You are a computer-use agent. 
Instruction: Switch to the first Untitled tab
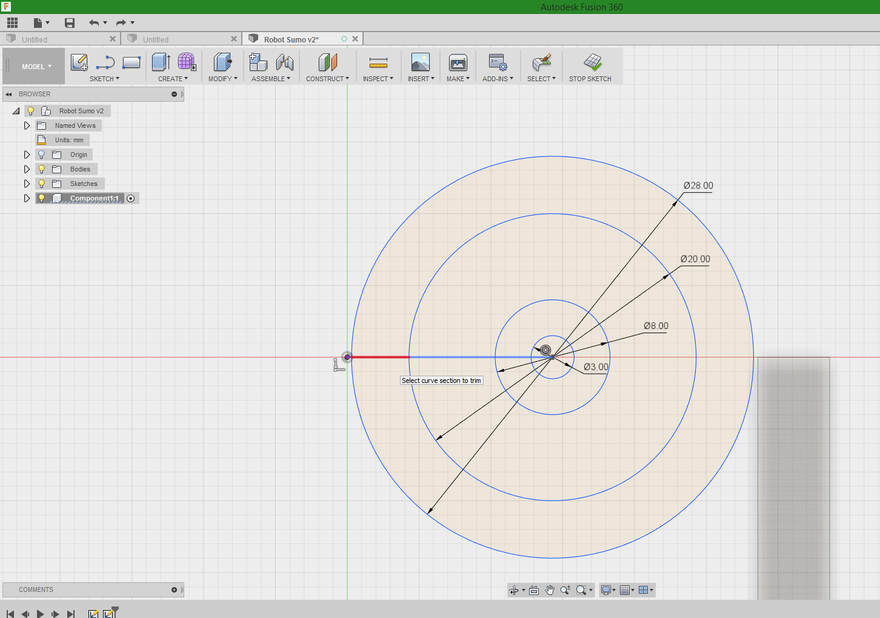pyautogui.click(x=35, y=39)
